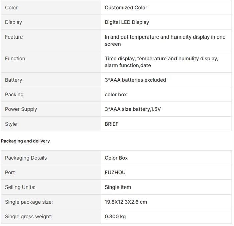Click the Power Supply row label
The height and width of the screenshot is (226, 234).
tap(21, 109)
